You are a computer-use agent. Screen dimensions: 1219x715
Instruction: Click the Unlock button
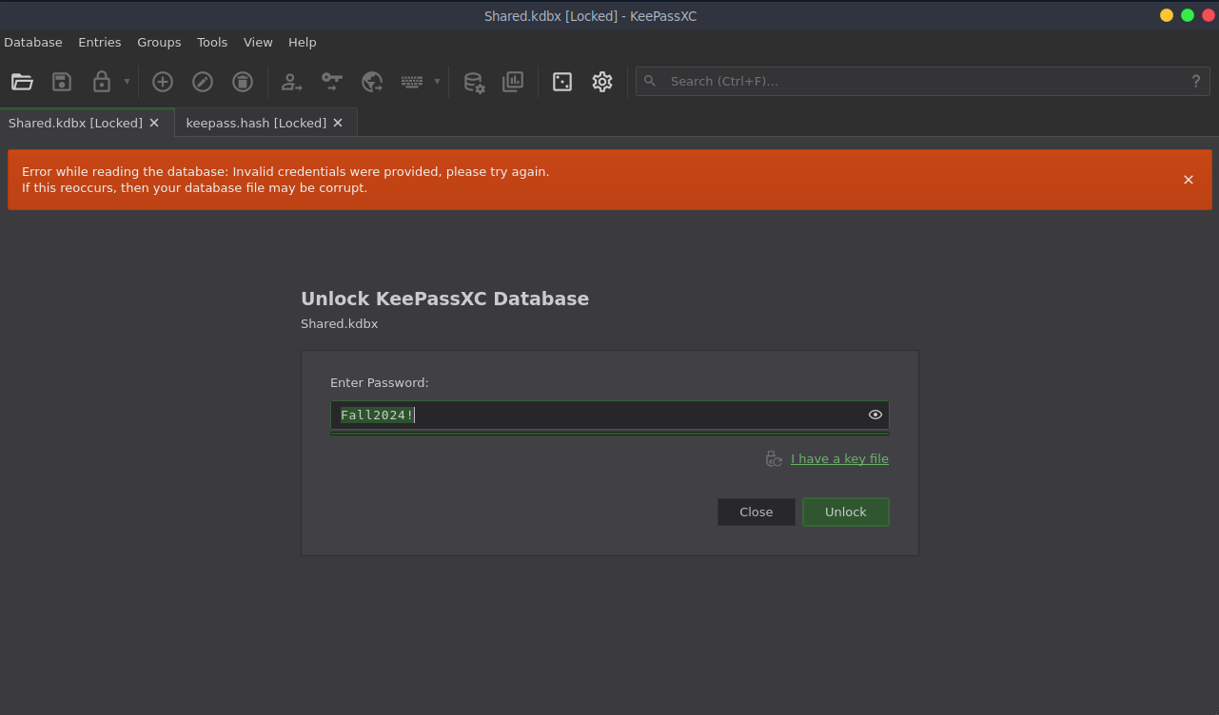[846, 512]
